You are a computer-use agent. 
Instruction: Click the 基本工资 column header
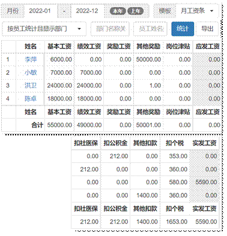(59, 46)
